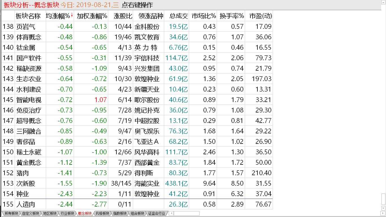
Task: Select the 钛金属 sector row
Action: pyautogui.click(x=137, y=47)
